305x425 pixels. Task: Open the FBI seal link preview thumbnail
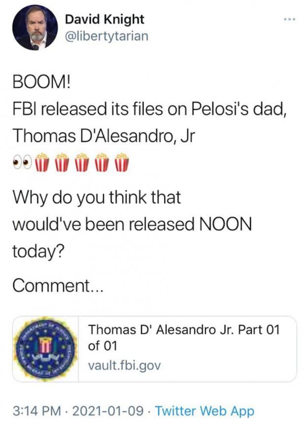pos(45,349)
